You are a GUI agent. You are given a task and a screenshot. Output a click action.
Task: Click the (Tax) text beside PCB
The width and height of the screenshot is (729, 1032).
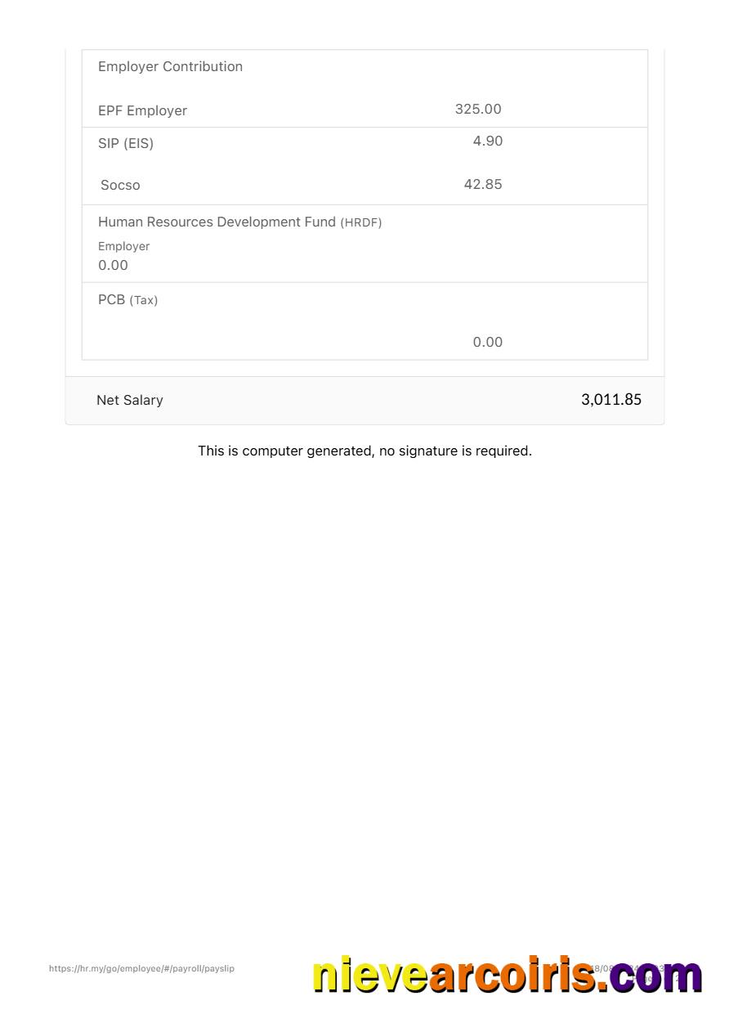(144, 301)
